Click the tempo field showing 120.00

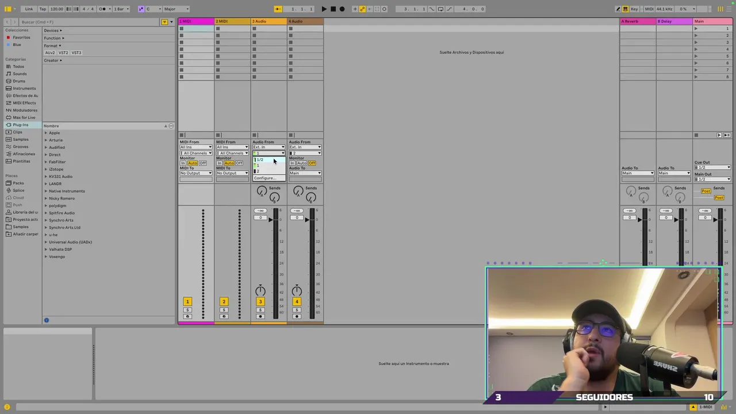pos(56,9)
